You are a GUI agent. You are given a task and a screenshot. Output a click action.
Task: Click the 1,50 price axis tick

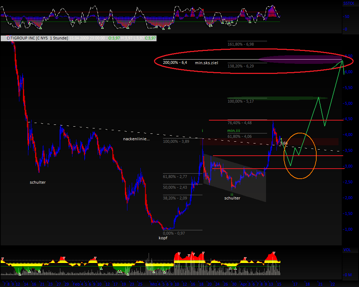click(x=349, y=214)
